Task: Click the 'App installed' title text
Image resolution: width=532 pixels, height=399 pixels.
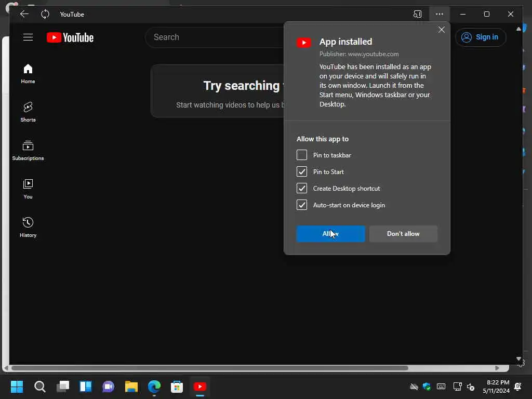Action: 345,42
